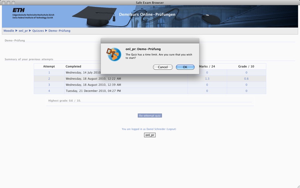The height and width of the screenshot is (188, 300).
Task: Select the text 'Wednesday, 18 August 2010, 12:22 AM'
Action: (93, 79)
